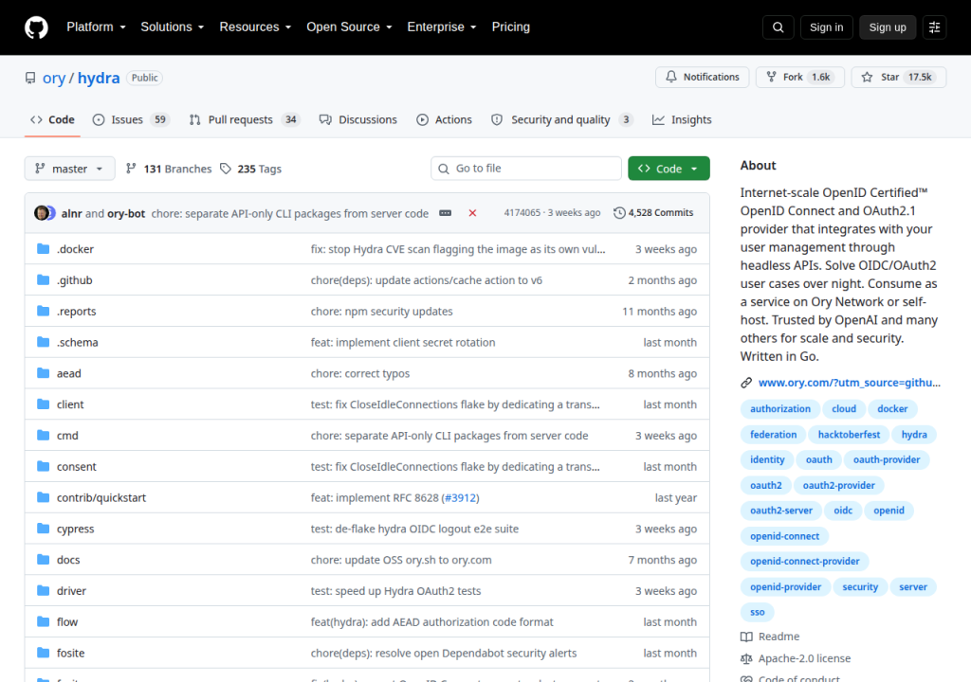Viewport: 971px width, 682px height.
Task: Select the hacktoberfest topic tag
Action: (x=849, y=435)
